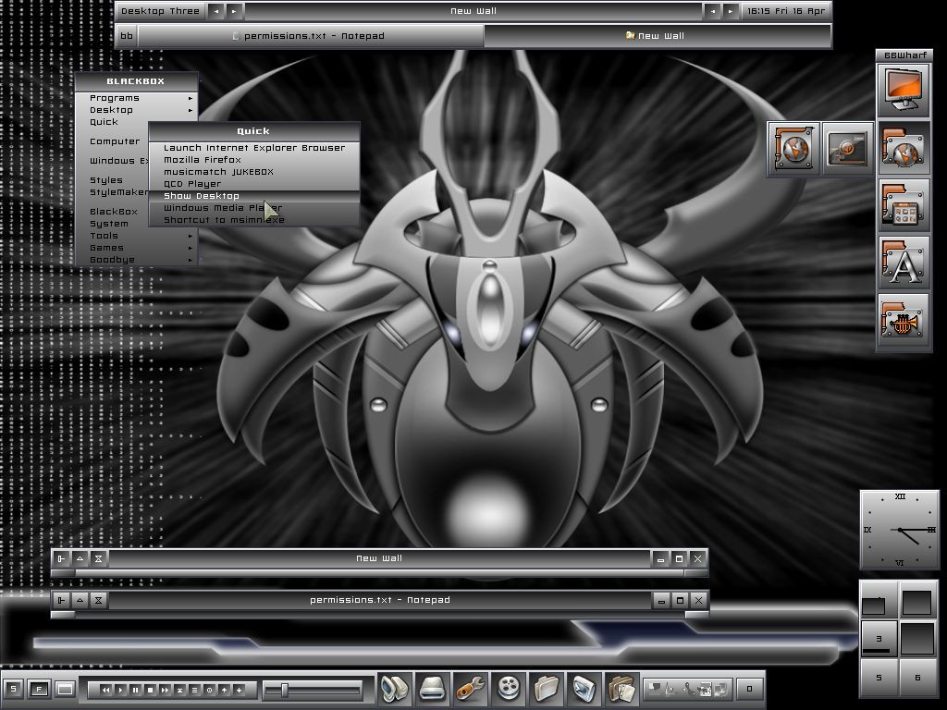Click the next window arrow left of the clock
This screenshot has width=947, height=710.
point(731,11)
